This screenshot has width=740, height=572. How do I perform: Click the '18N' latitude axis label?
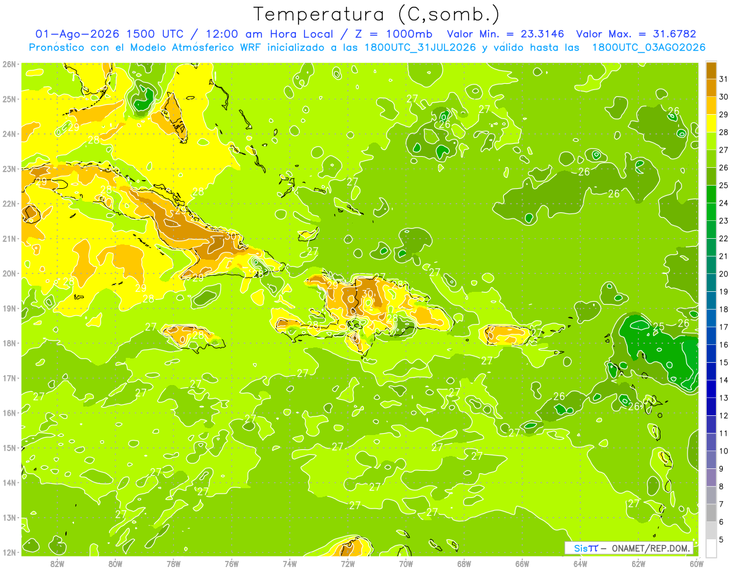click(x=9, y=343)
